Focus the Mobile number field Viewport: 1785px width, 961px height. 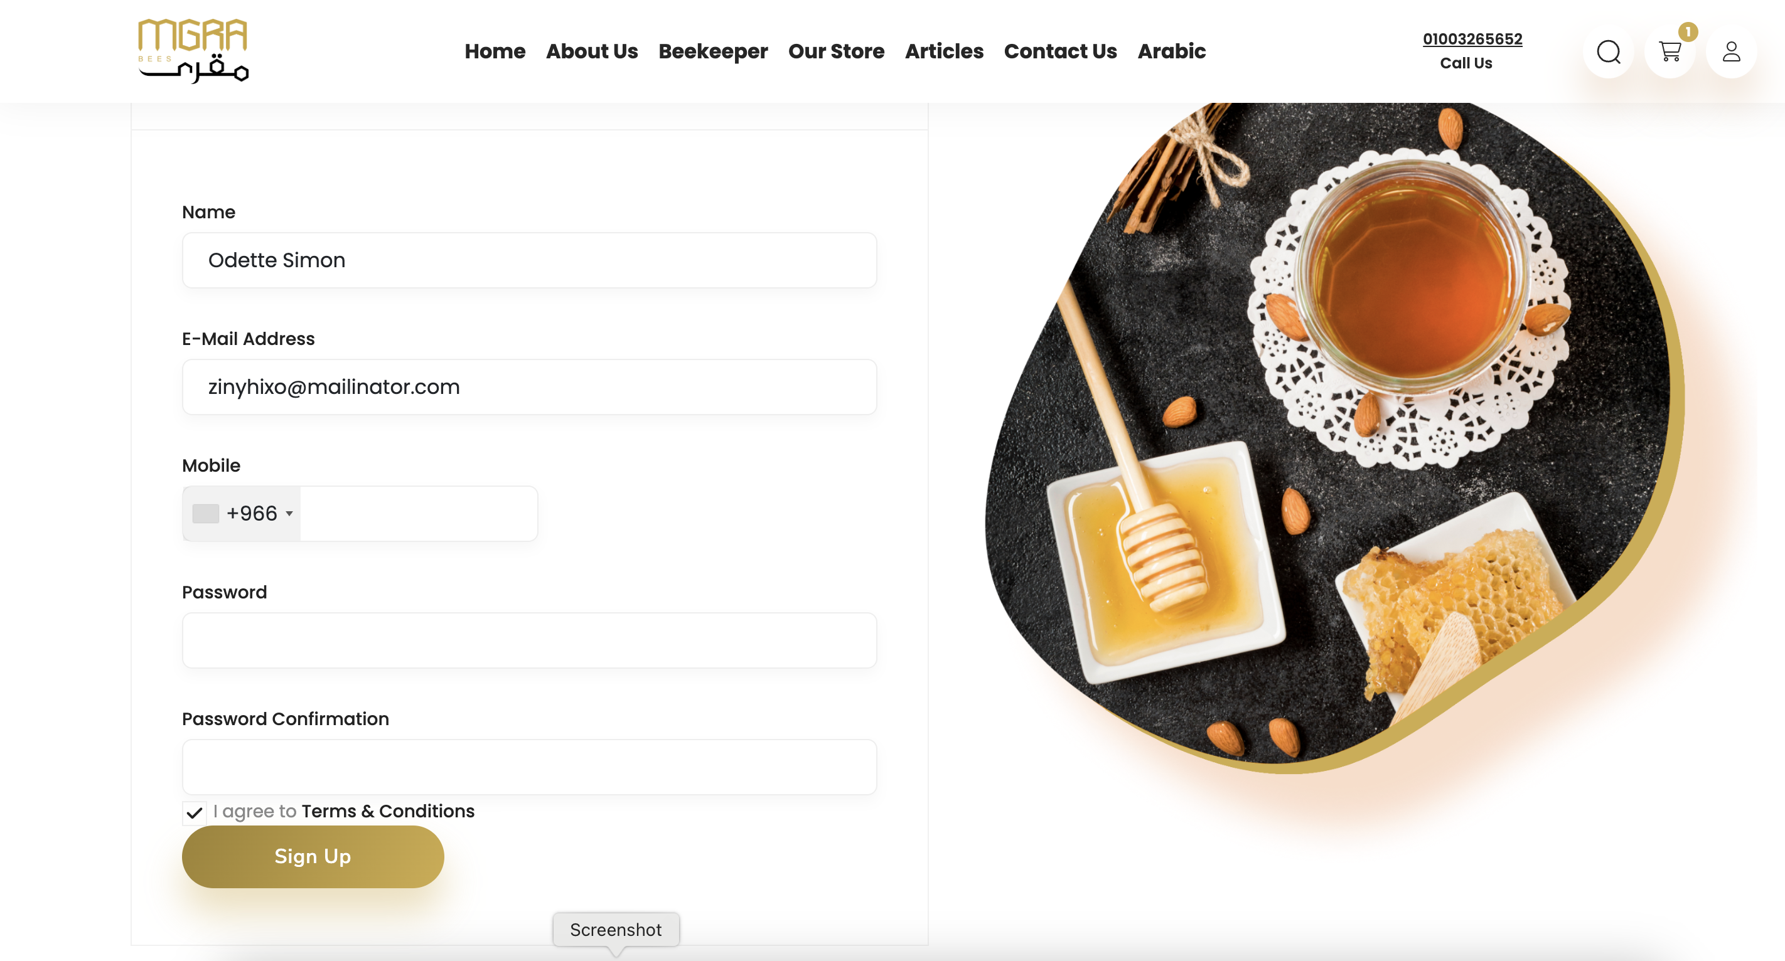pyautogui.click(x=419, y=514)
